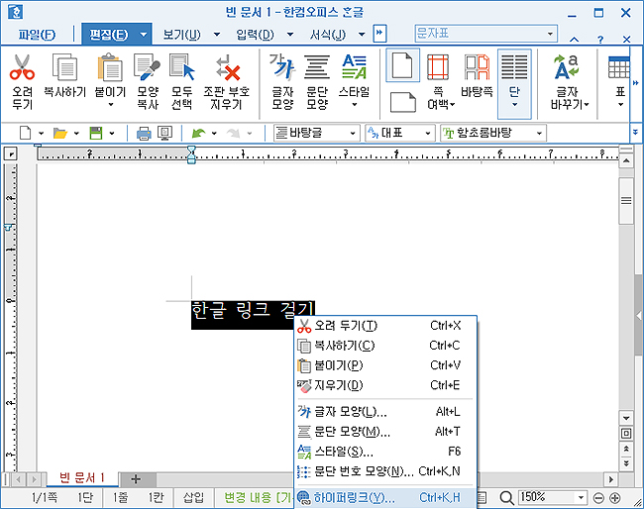Collapse the ribbon with the caret button
Viewport: 644px width, 509px height.
tap(575, 40)
